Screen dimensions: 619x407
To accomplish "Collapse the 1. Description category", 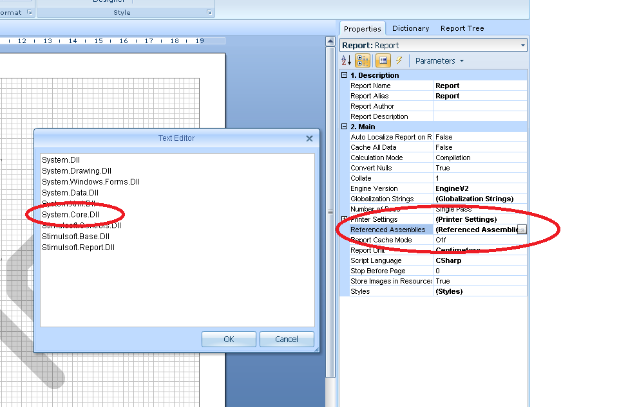I will pos(344,75).
